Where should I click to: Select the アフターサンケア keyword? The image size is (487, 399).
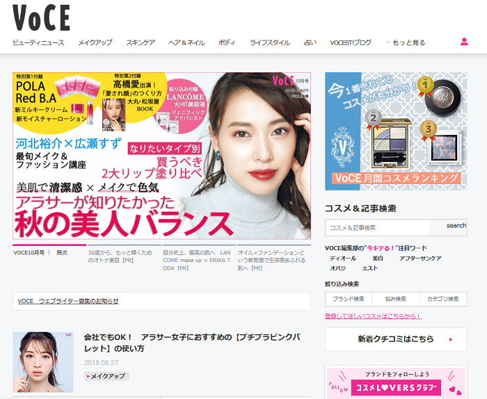coord(420,258)
